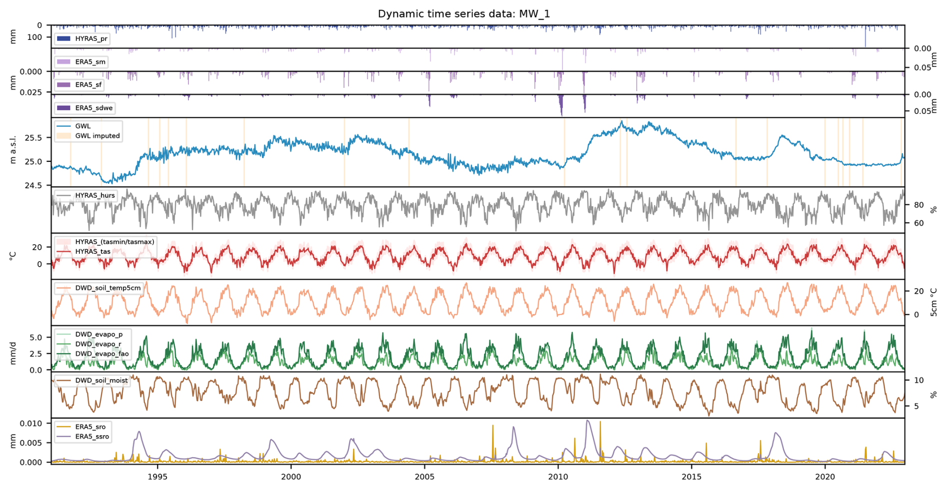The image size is (946, 489).
Task: Click the DWD_soil_moist legend label
Action: click(101, 381)
